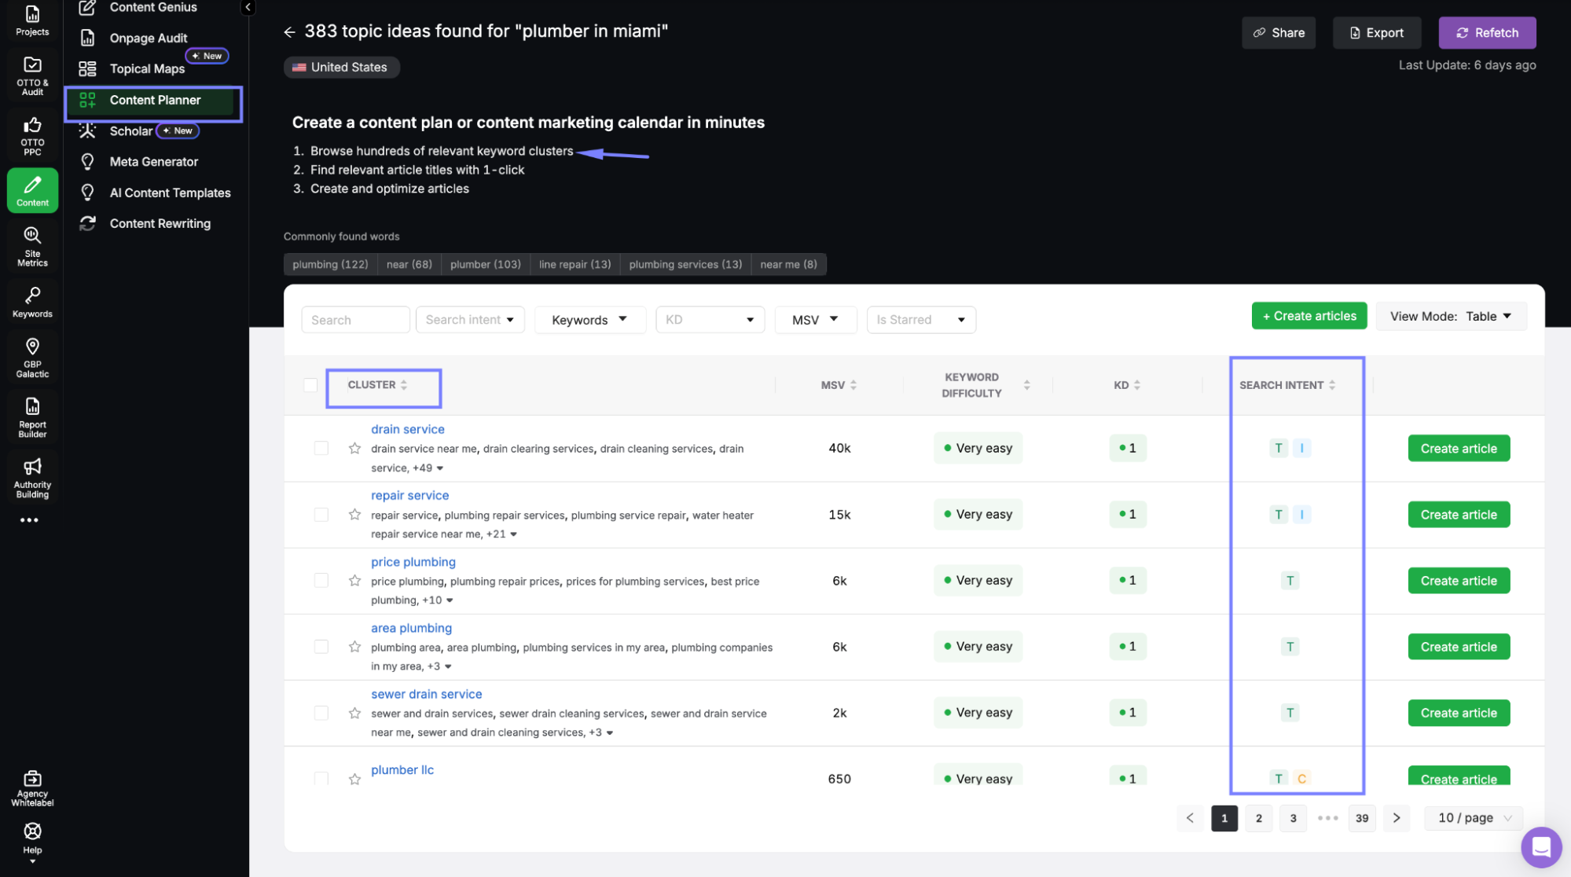Open the Report Builder icon
This screenshot has width=1571, height=877.
click(32, 414)
